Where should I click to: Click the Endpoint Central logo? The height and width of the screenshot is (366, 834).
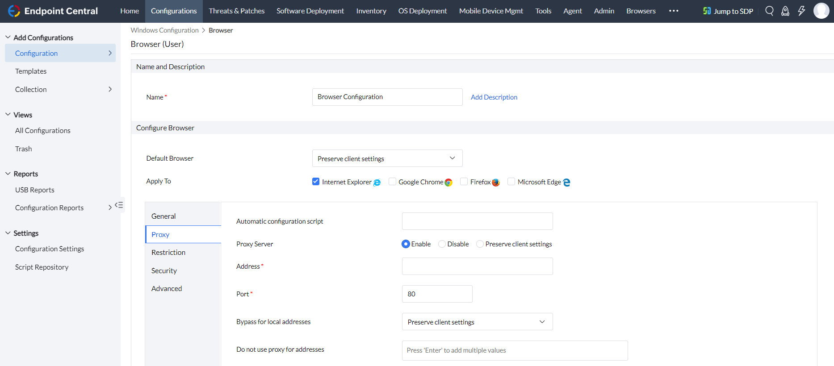tap(14, 11)
